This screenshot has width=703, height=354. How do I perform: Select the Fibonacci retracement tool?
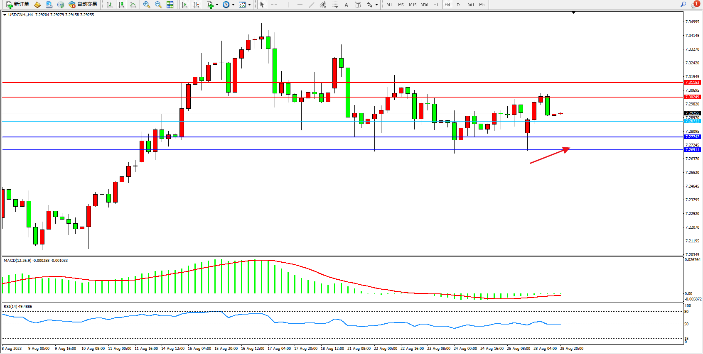[x=334, y=5]
